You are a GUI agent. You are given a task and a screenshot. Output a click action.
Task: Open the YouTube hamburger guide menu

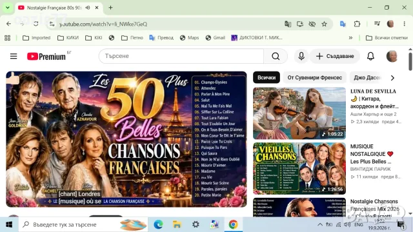[x=14, y=56]
